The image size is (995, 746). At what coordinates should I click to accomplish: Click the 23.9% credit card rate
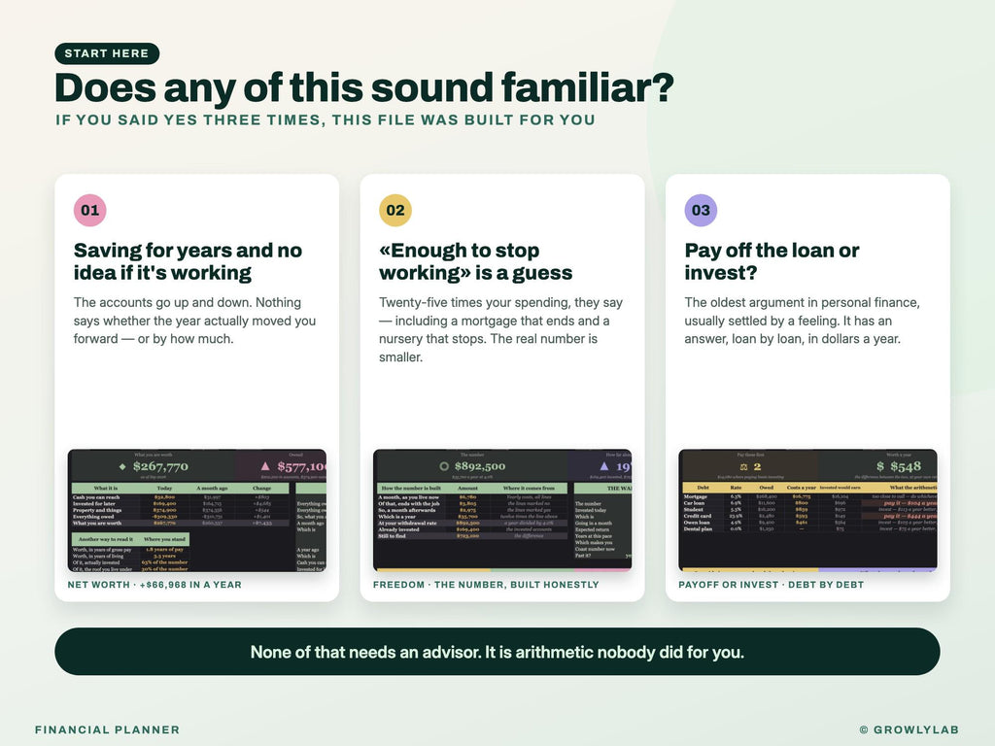tap(737, 516)
